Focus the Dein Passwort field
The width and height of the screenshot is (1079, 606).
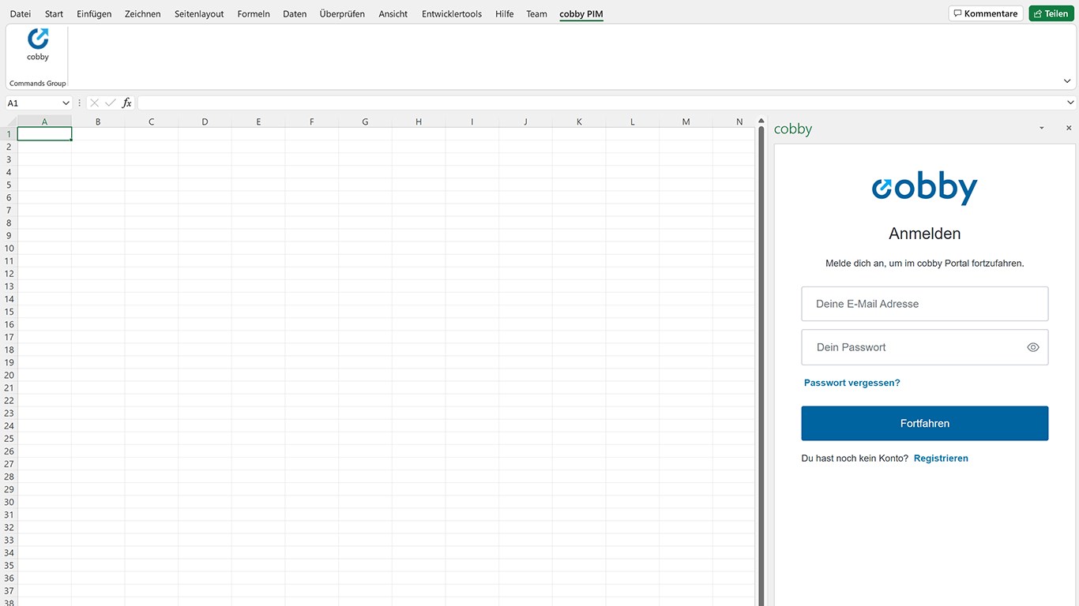(x=924, y=347)
